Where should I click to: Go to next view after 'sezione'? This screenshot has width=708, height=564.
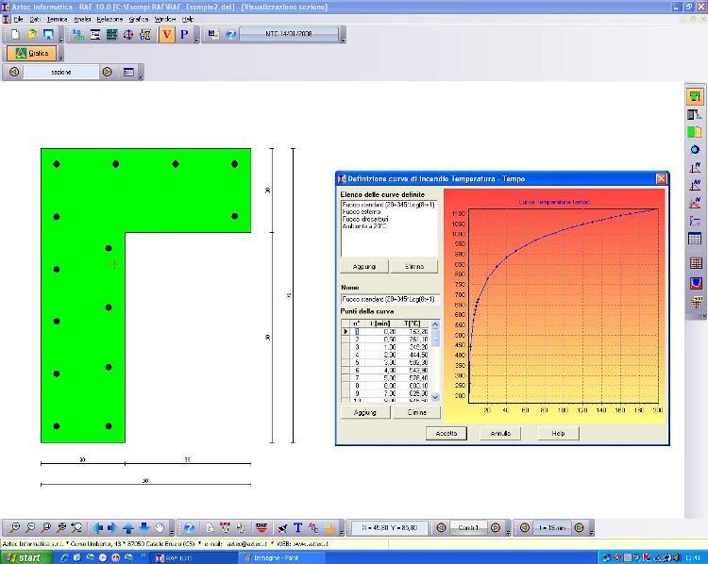pyautogui.click(x=108, y=72)
